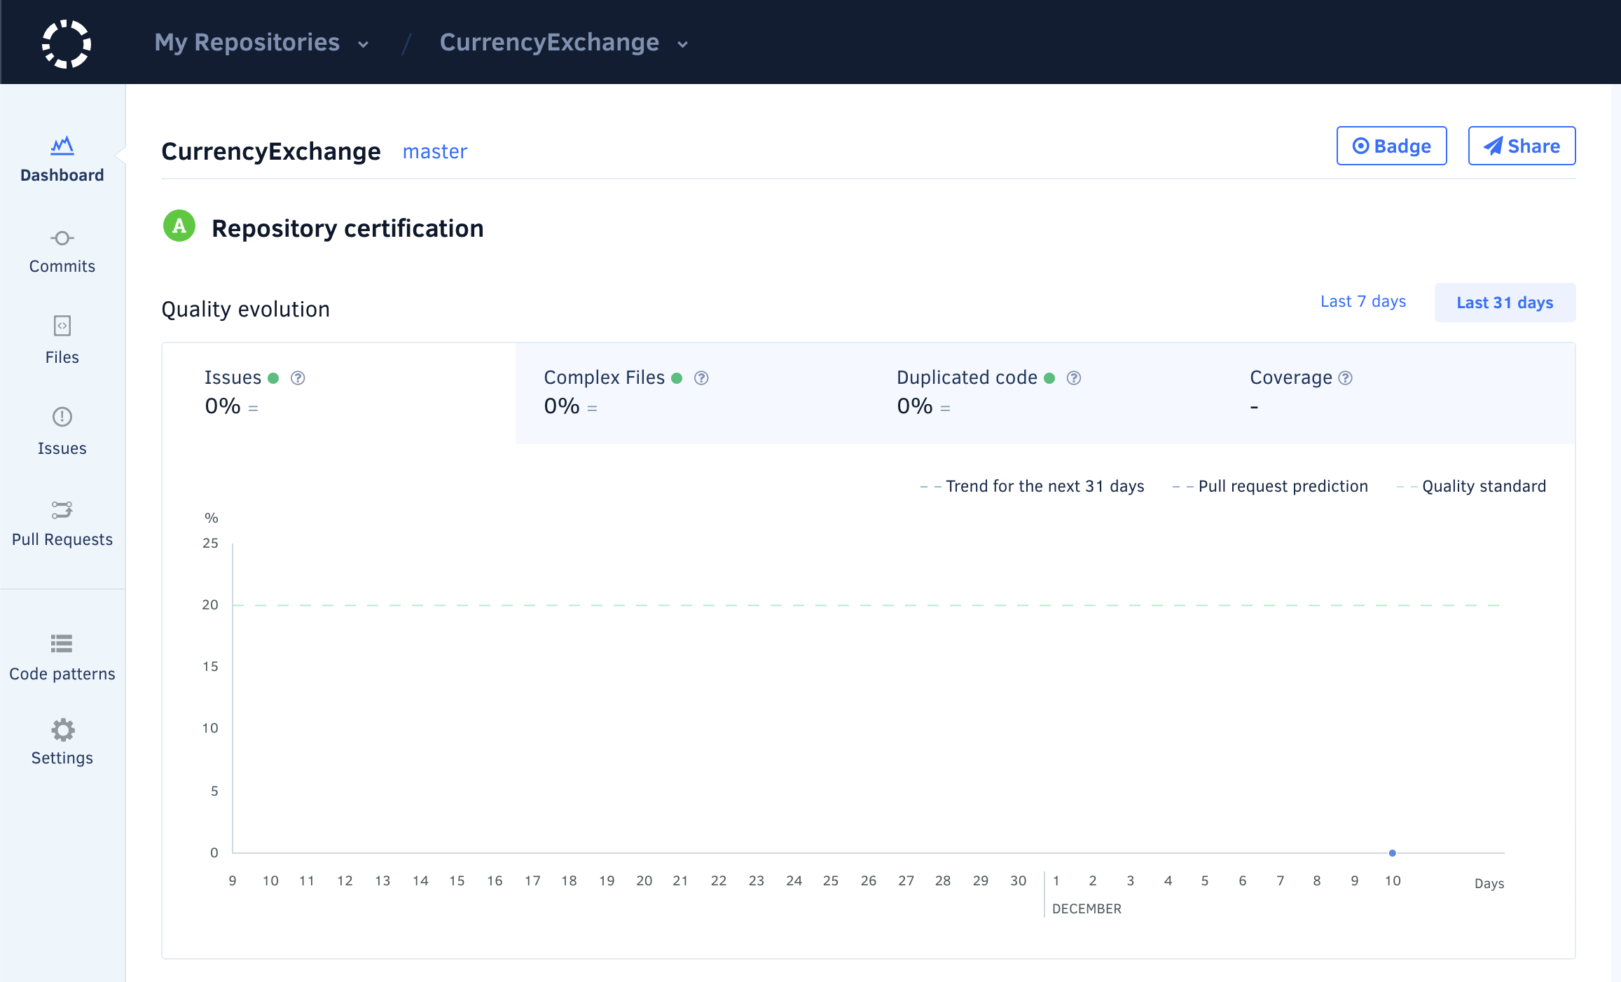The image size is (1621, 982).
Task: Toggle the Trend for next 31 days legend
Action: (1032, 486)
